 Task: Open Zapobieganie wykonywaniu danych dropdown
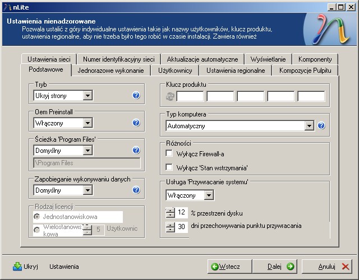click(x=88, y=190)
